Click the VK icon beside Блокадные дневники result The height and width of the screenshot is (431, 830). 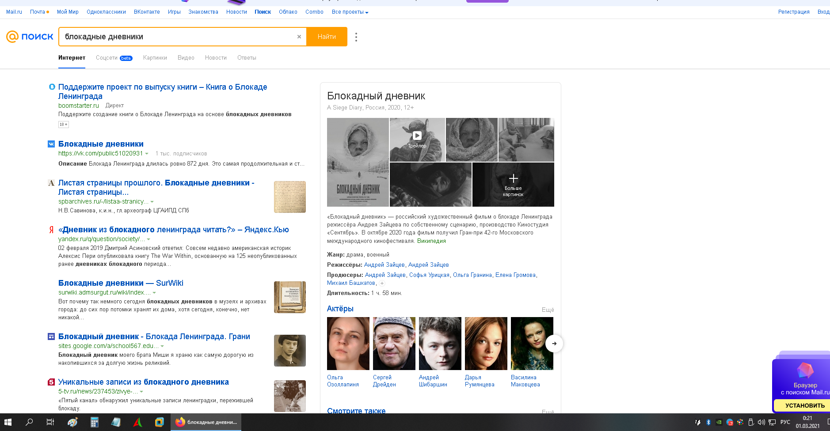point(51,144)
